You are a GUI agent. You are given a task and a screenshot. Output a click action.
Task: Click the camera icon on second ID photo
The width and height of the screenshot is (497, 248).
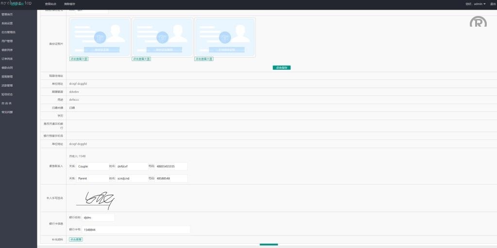coord(162,37)
